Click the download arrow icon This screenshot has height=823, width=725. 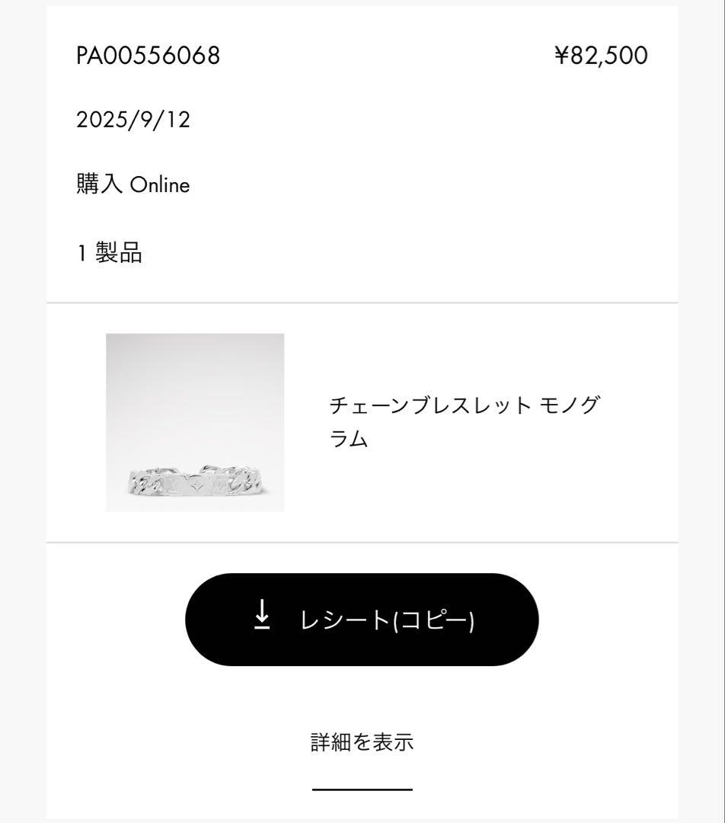(262, 614)
